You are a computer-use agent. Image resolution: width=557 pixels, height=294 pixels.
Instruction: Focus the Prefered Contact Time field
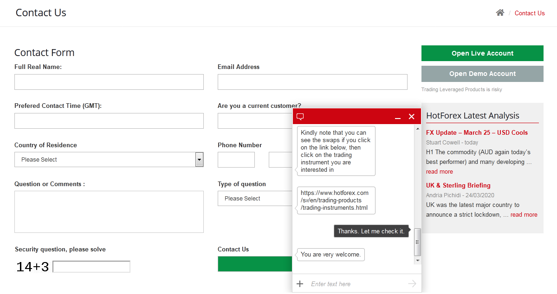tap(109, 121)
